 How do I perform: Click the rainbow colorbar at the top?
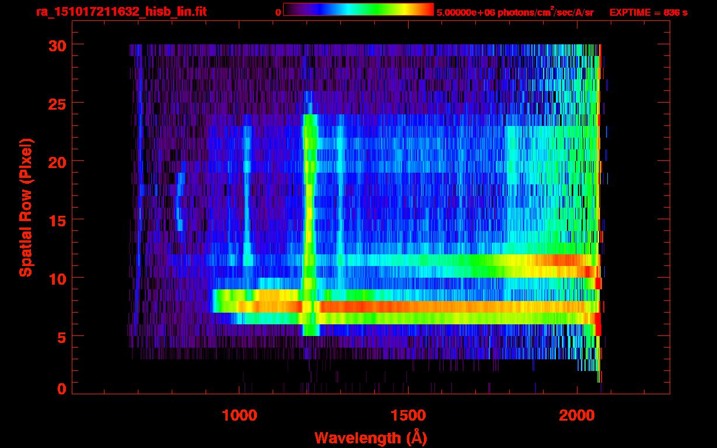(358, 9)
